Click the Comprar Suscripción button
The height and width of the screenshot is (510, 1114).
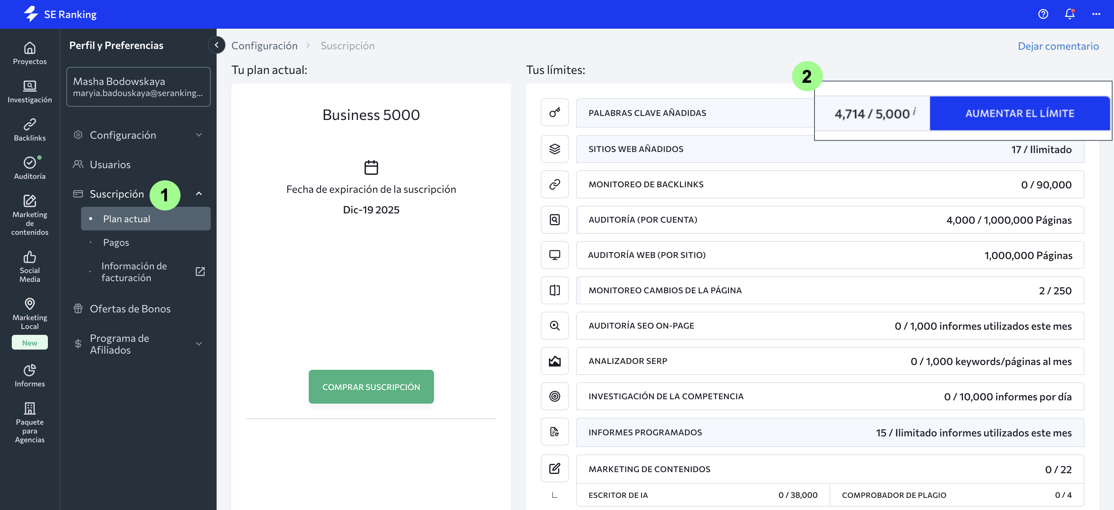coord(371,386)
